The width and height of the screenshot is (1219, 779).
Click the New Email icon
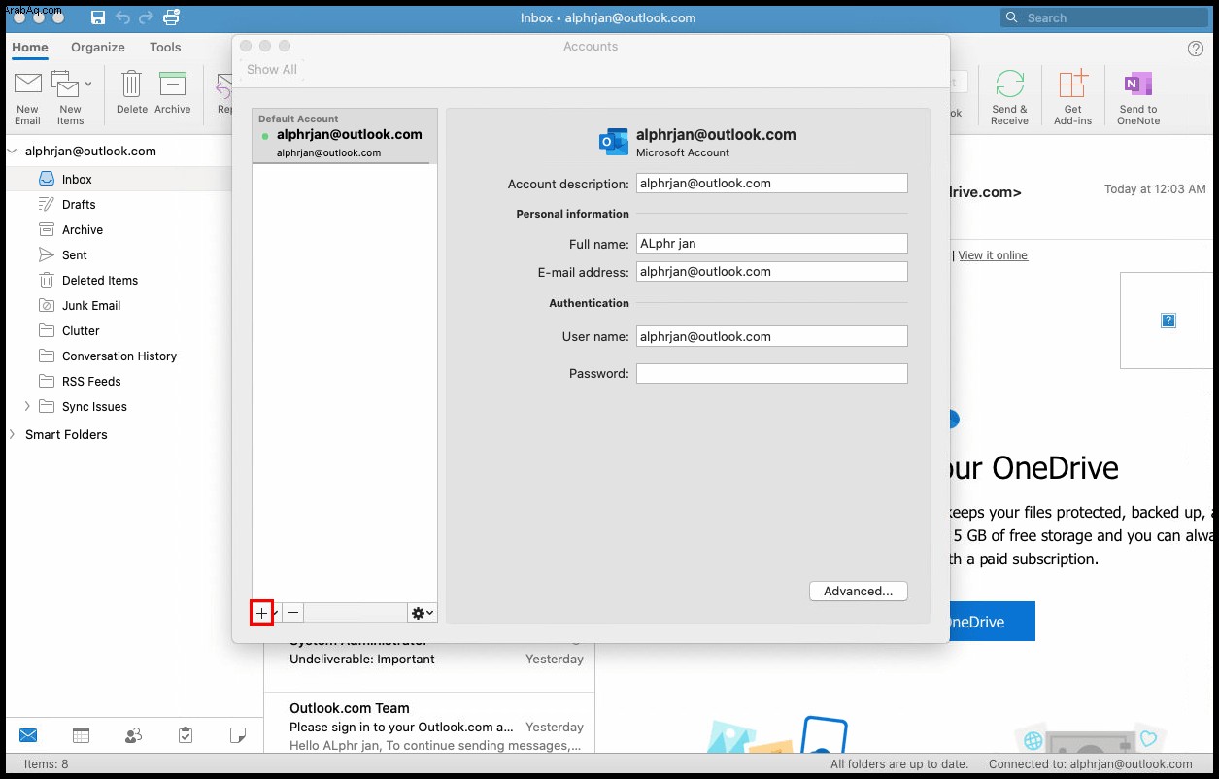click(28, 85)
